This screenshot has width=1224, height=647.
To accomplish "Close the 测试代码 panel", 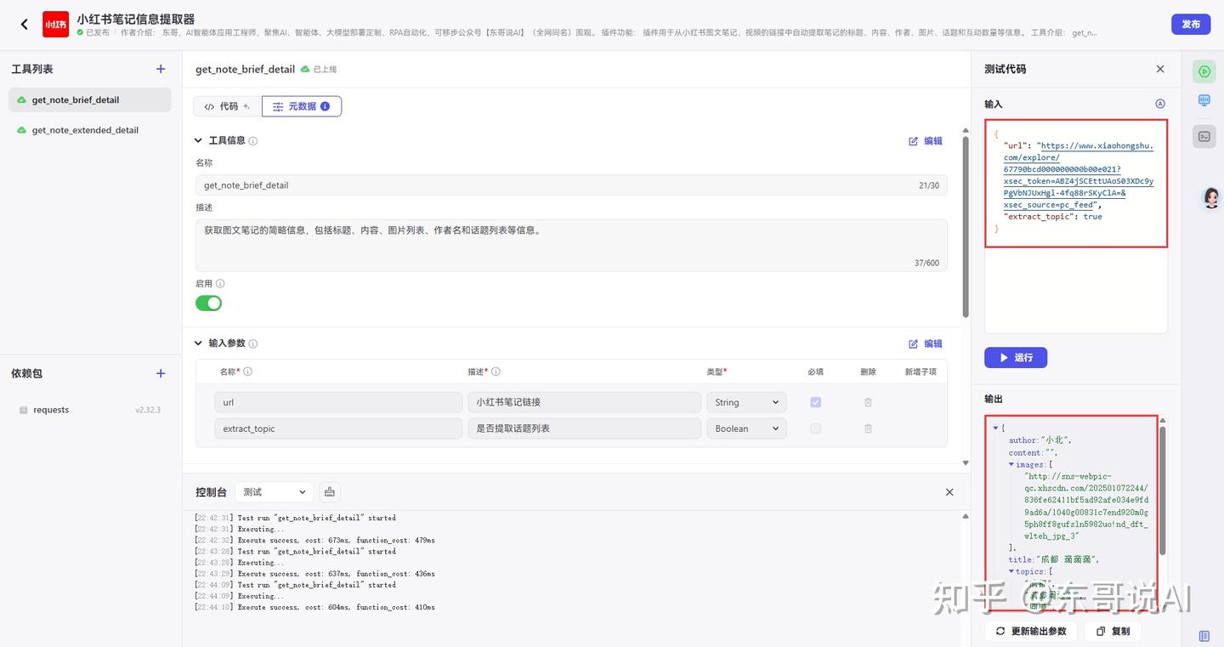I will (1160, 69).
